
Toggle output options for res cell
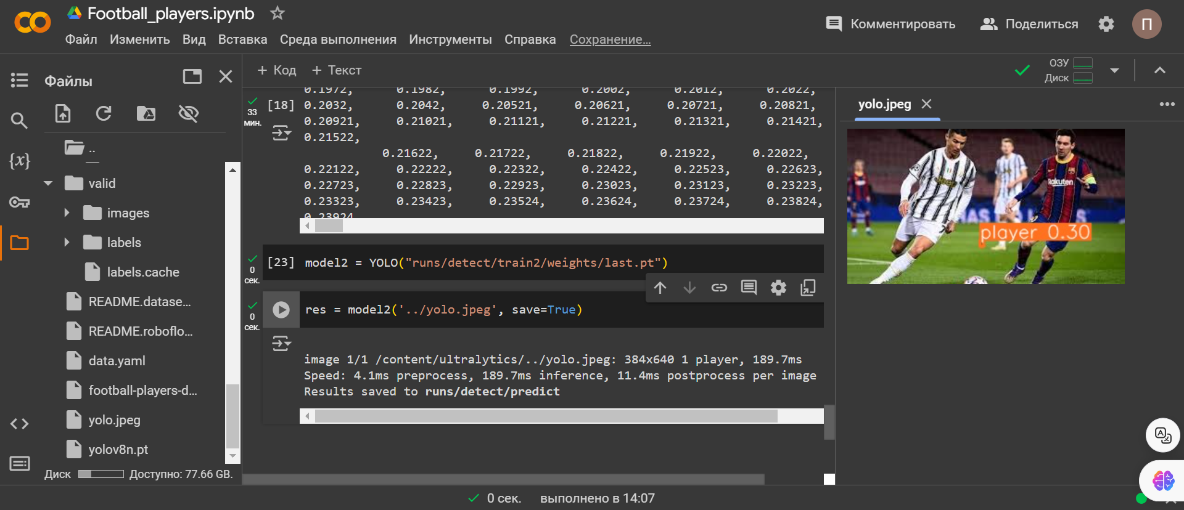tap(281, 343)
